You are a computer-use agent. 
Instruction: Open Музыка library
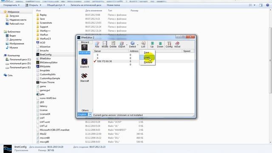[x=14, y=48]
